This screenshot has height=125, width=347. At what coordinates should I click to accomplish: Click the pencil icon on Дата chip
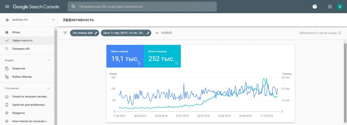tap(148, 33)
